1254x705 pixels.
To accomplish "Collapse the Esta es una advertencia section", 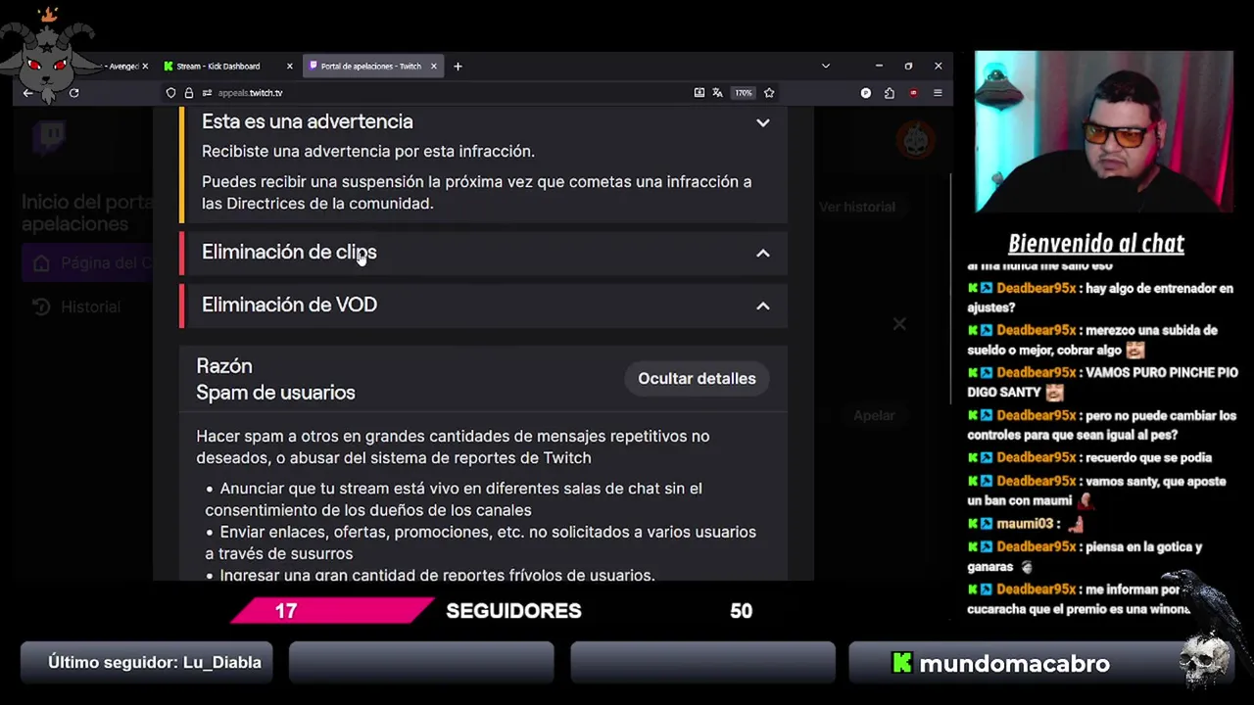I will pos(763,122).
